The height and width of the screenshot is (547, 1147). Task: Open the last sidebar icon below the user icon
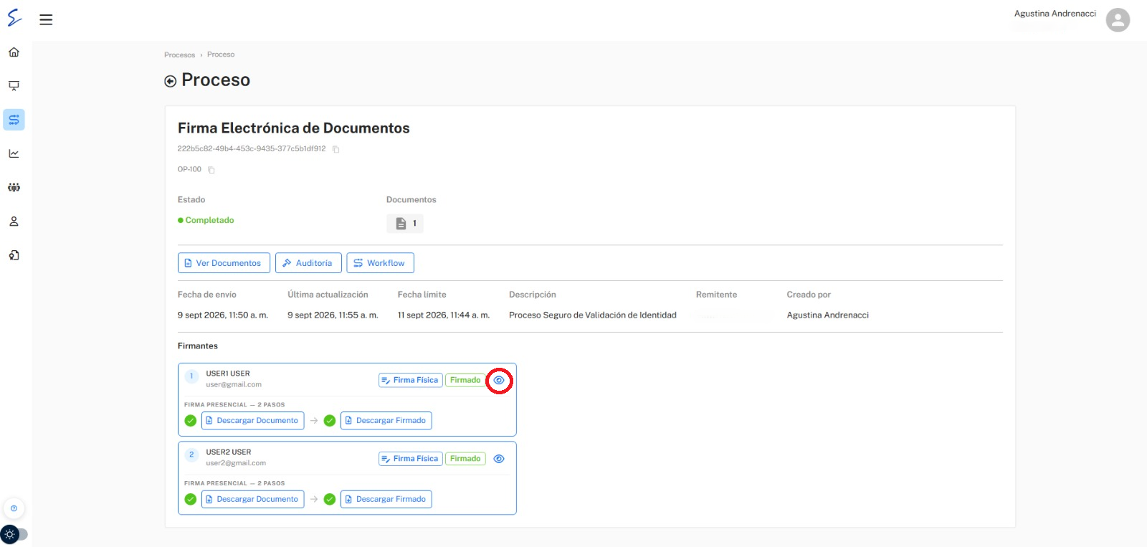point(14,255)
